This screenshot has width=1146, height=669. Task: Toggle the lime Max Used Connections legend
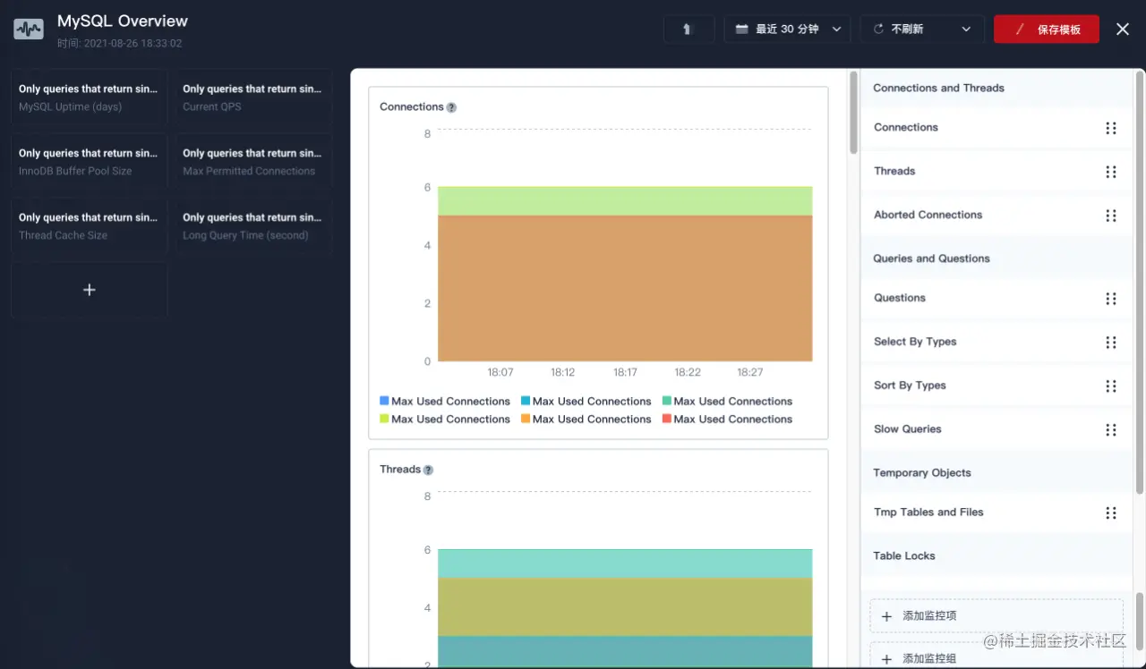(445, 419)
